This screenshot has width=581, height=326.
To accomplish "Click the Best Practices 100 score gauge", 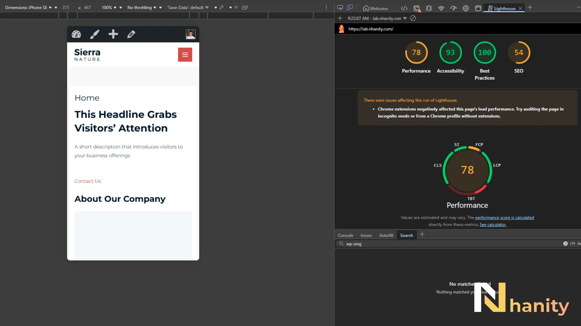I will tap(484, 53).
